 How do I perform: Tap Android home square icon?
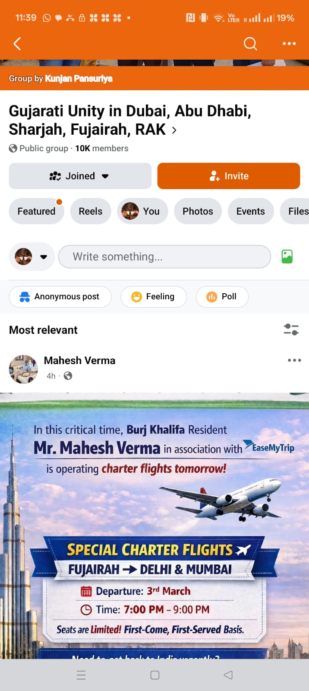click(x=155, y=675)
